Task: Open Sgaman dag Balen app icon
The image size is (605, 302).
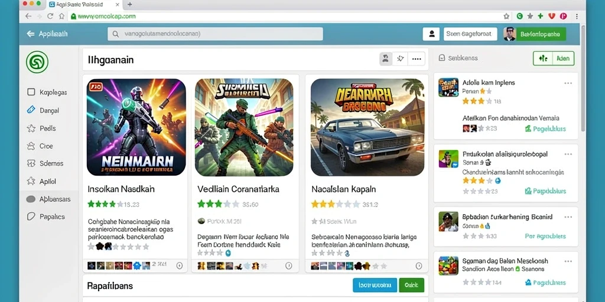Action: pyautogui.click(x=448, y=266)
